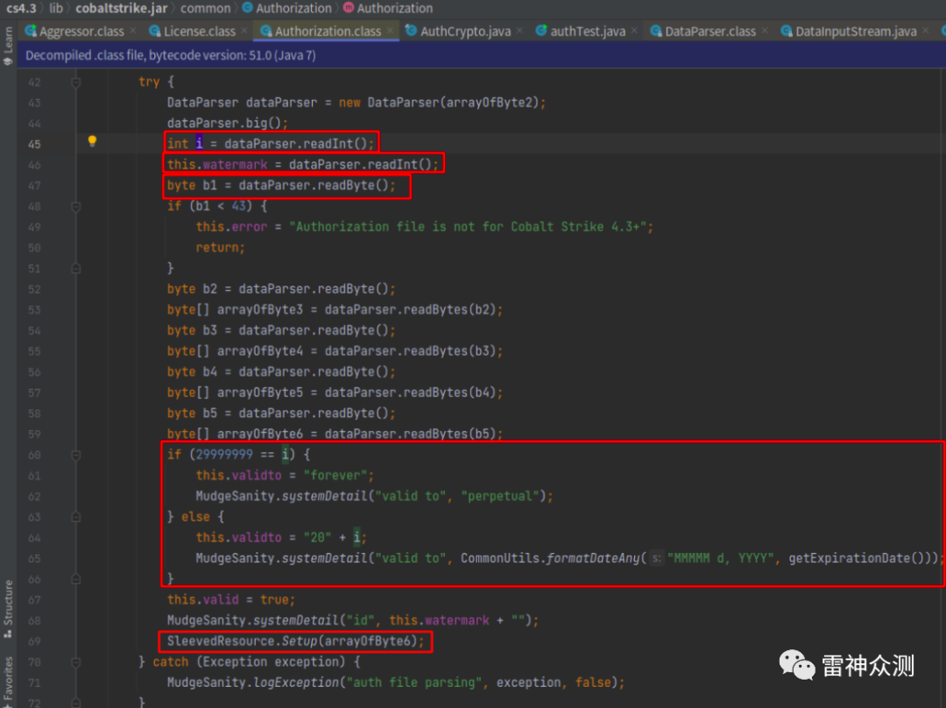Click the "MMMMM d, YYYY" format string

(x=721, y=558)
